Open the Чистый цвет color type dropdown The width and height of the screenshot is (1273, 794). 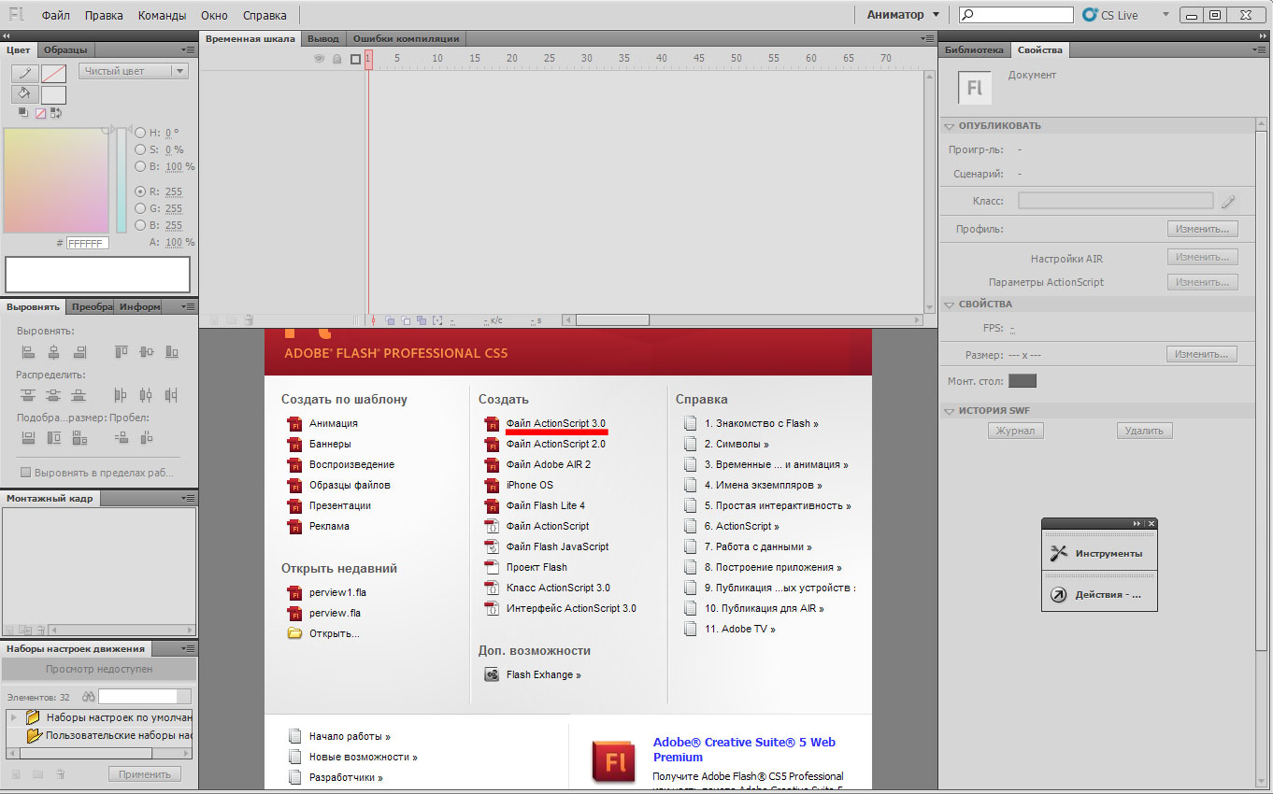point(134,71)
